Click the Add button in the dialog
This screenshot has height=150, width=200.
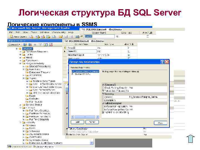pos(77,122)
